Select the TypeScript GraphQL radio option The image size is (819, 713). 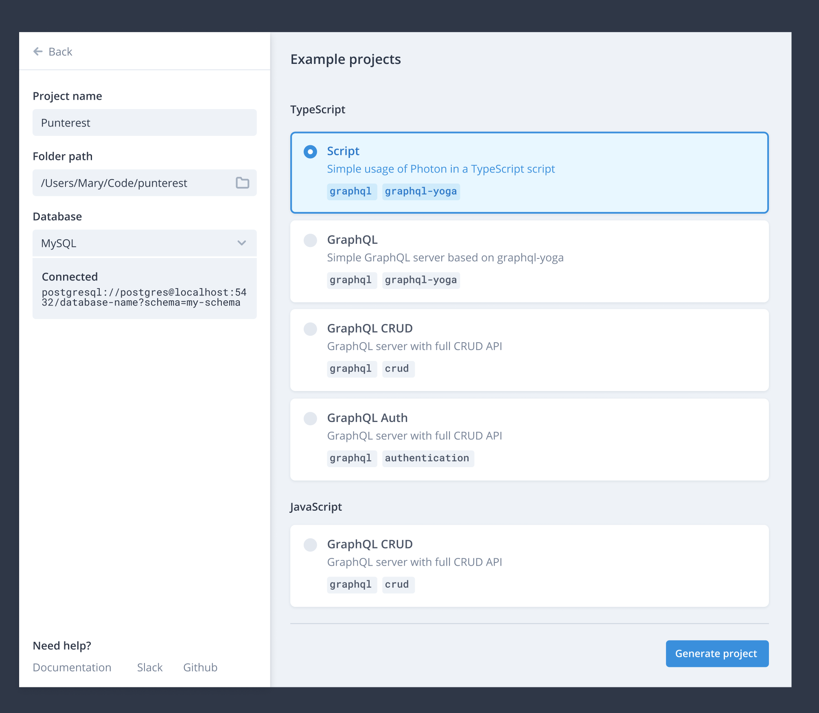click(x=310, y=240)
